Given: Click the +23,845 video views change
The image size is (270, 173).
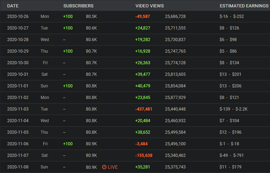Looking at the screenshot, I should [x=143, y=98].
